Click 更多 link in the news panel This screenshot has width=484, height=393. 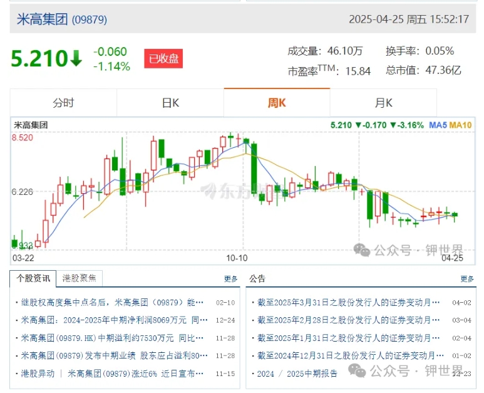pyautogui.click(x=230, y=279)
